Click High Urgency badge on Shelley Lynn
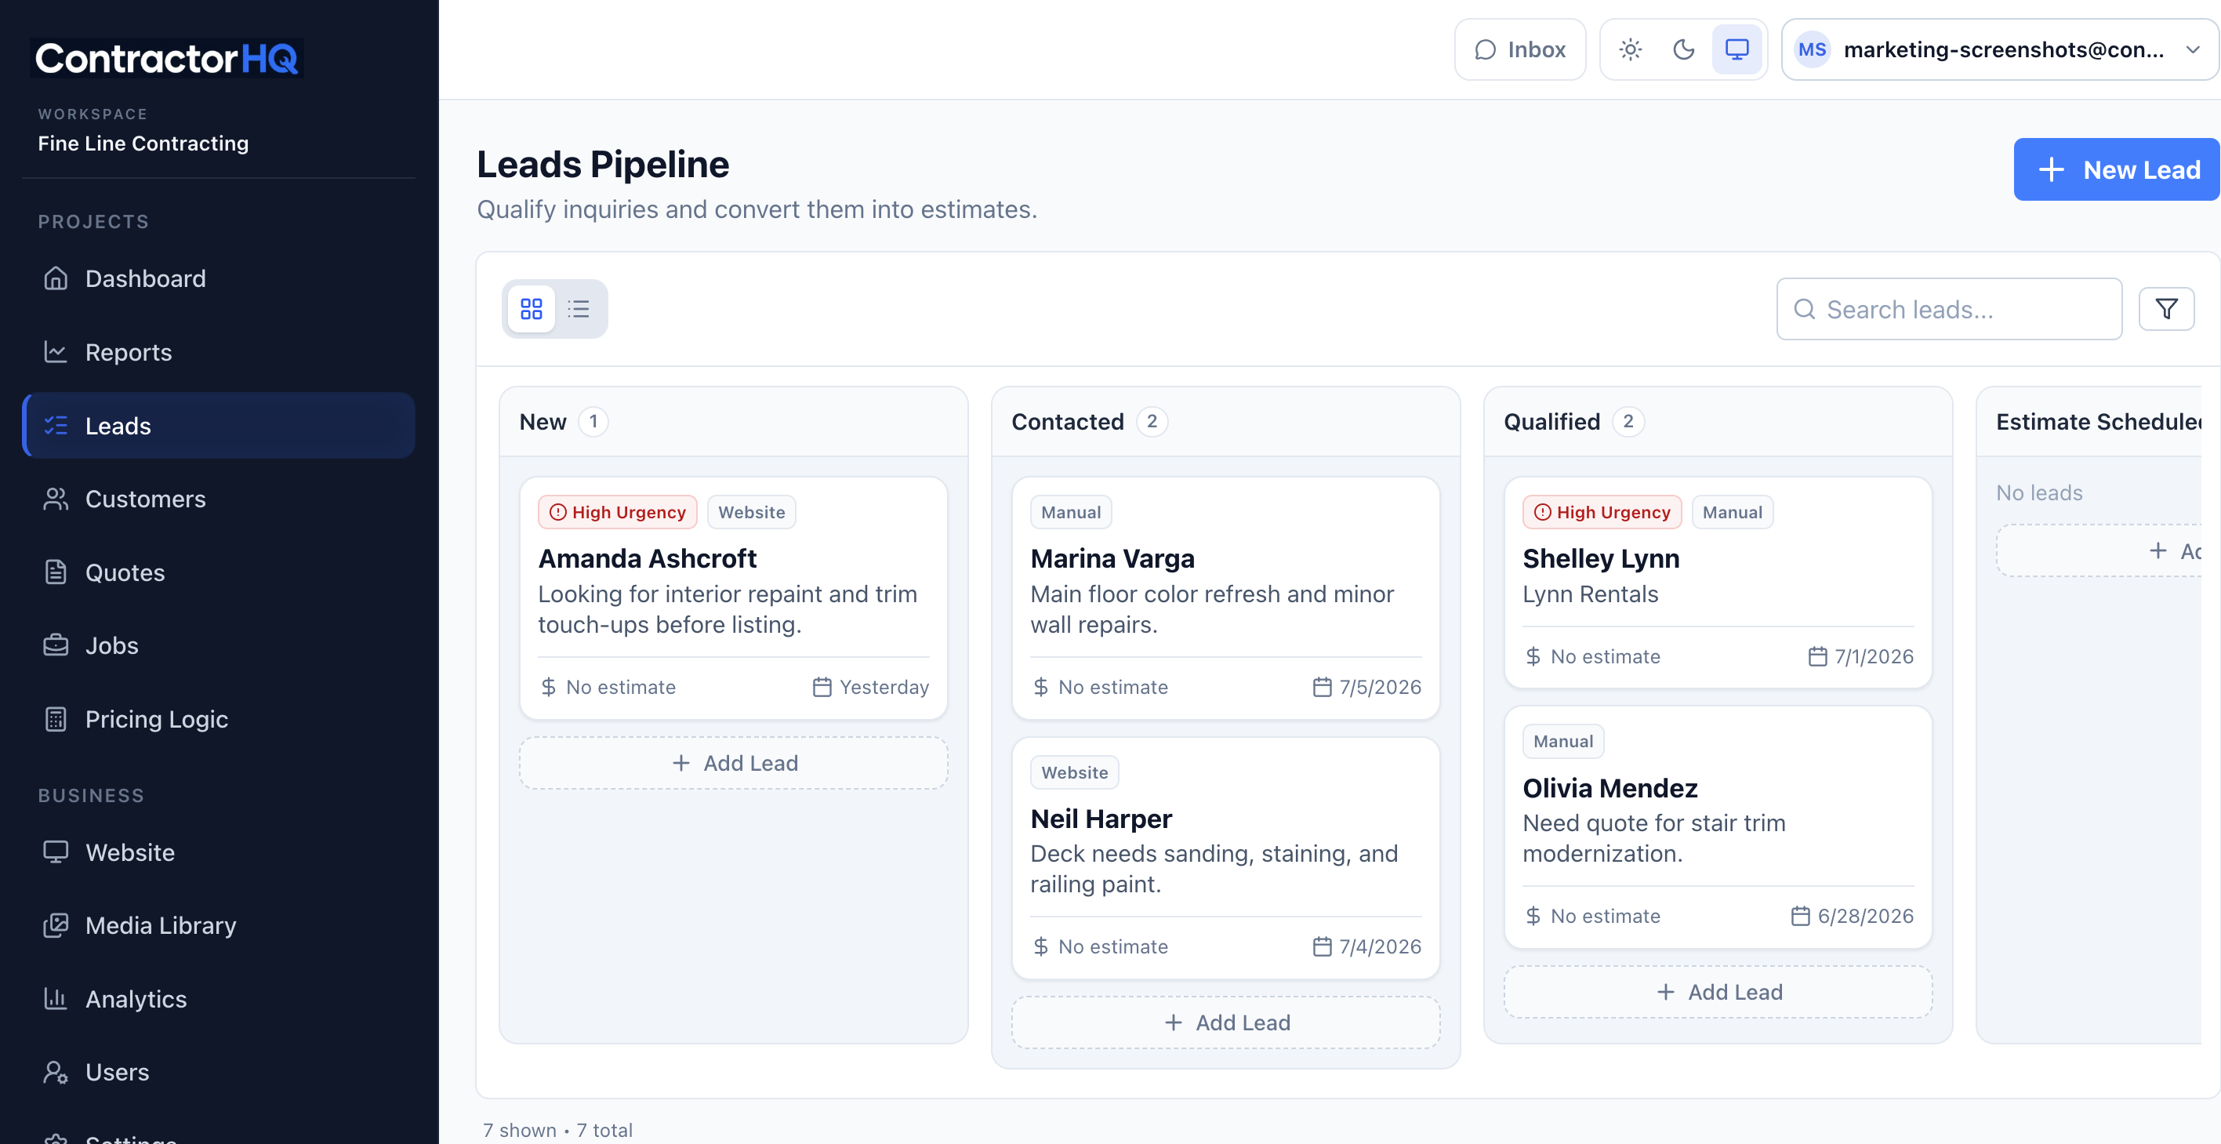This screenshot has width=2221, height=1144. pos(1602,512)
